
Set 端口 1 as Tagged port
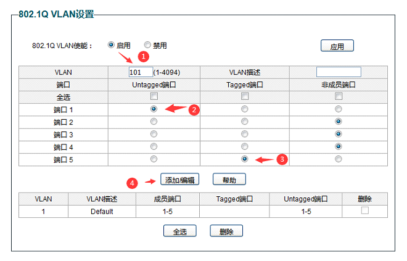[245, 109]
